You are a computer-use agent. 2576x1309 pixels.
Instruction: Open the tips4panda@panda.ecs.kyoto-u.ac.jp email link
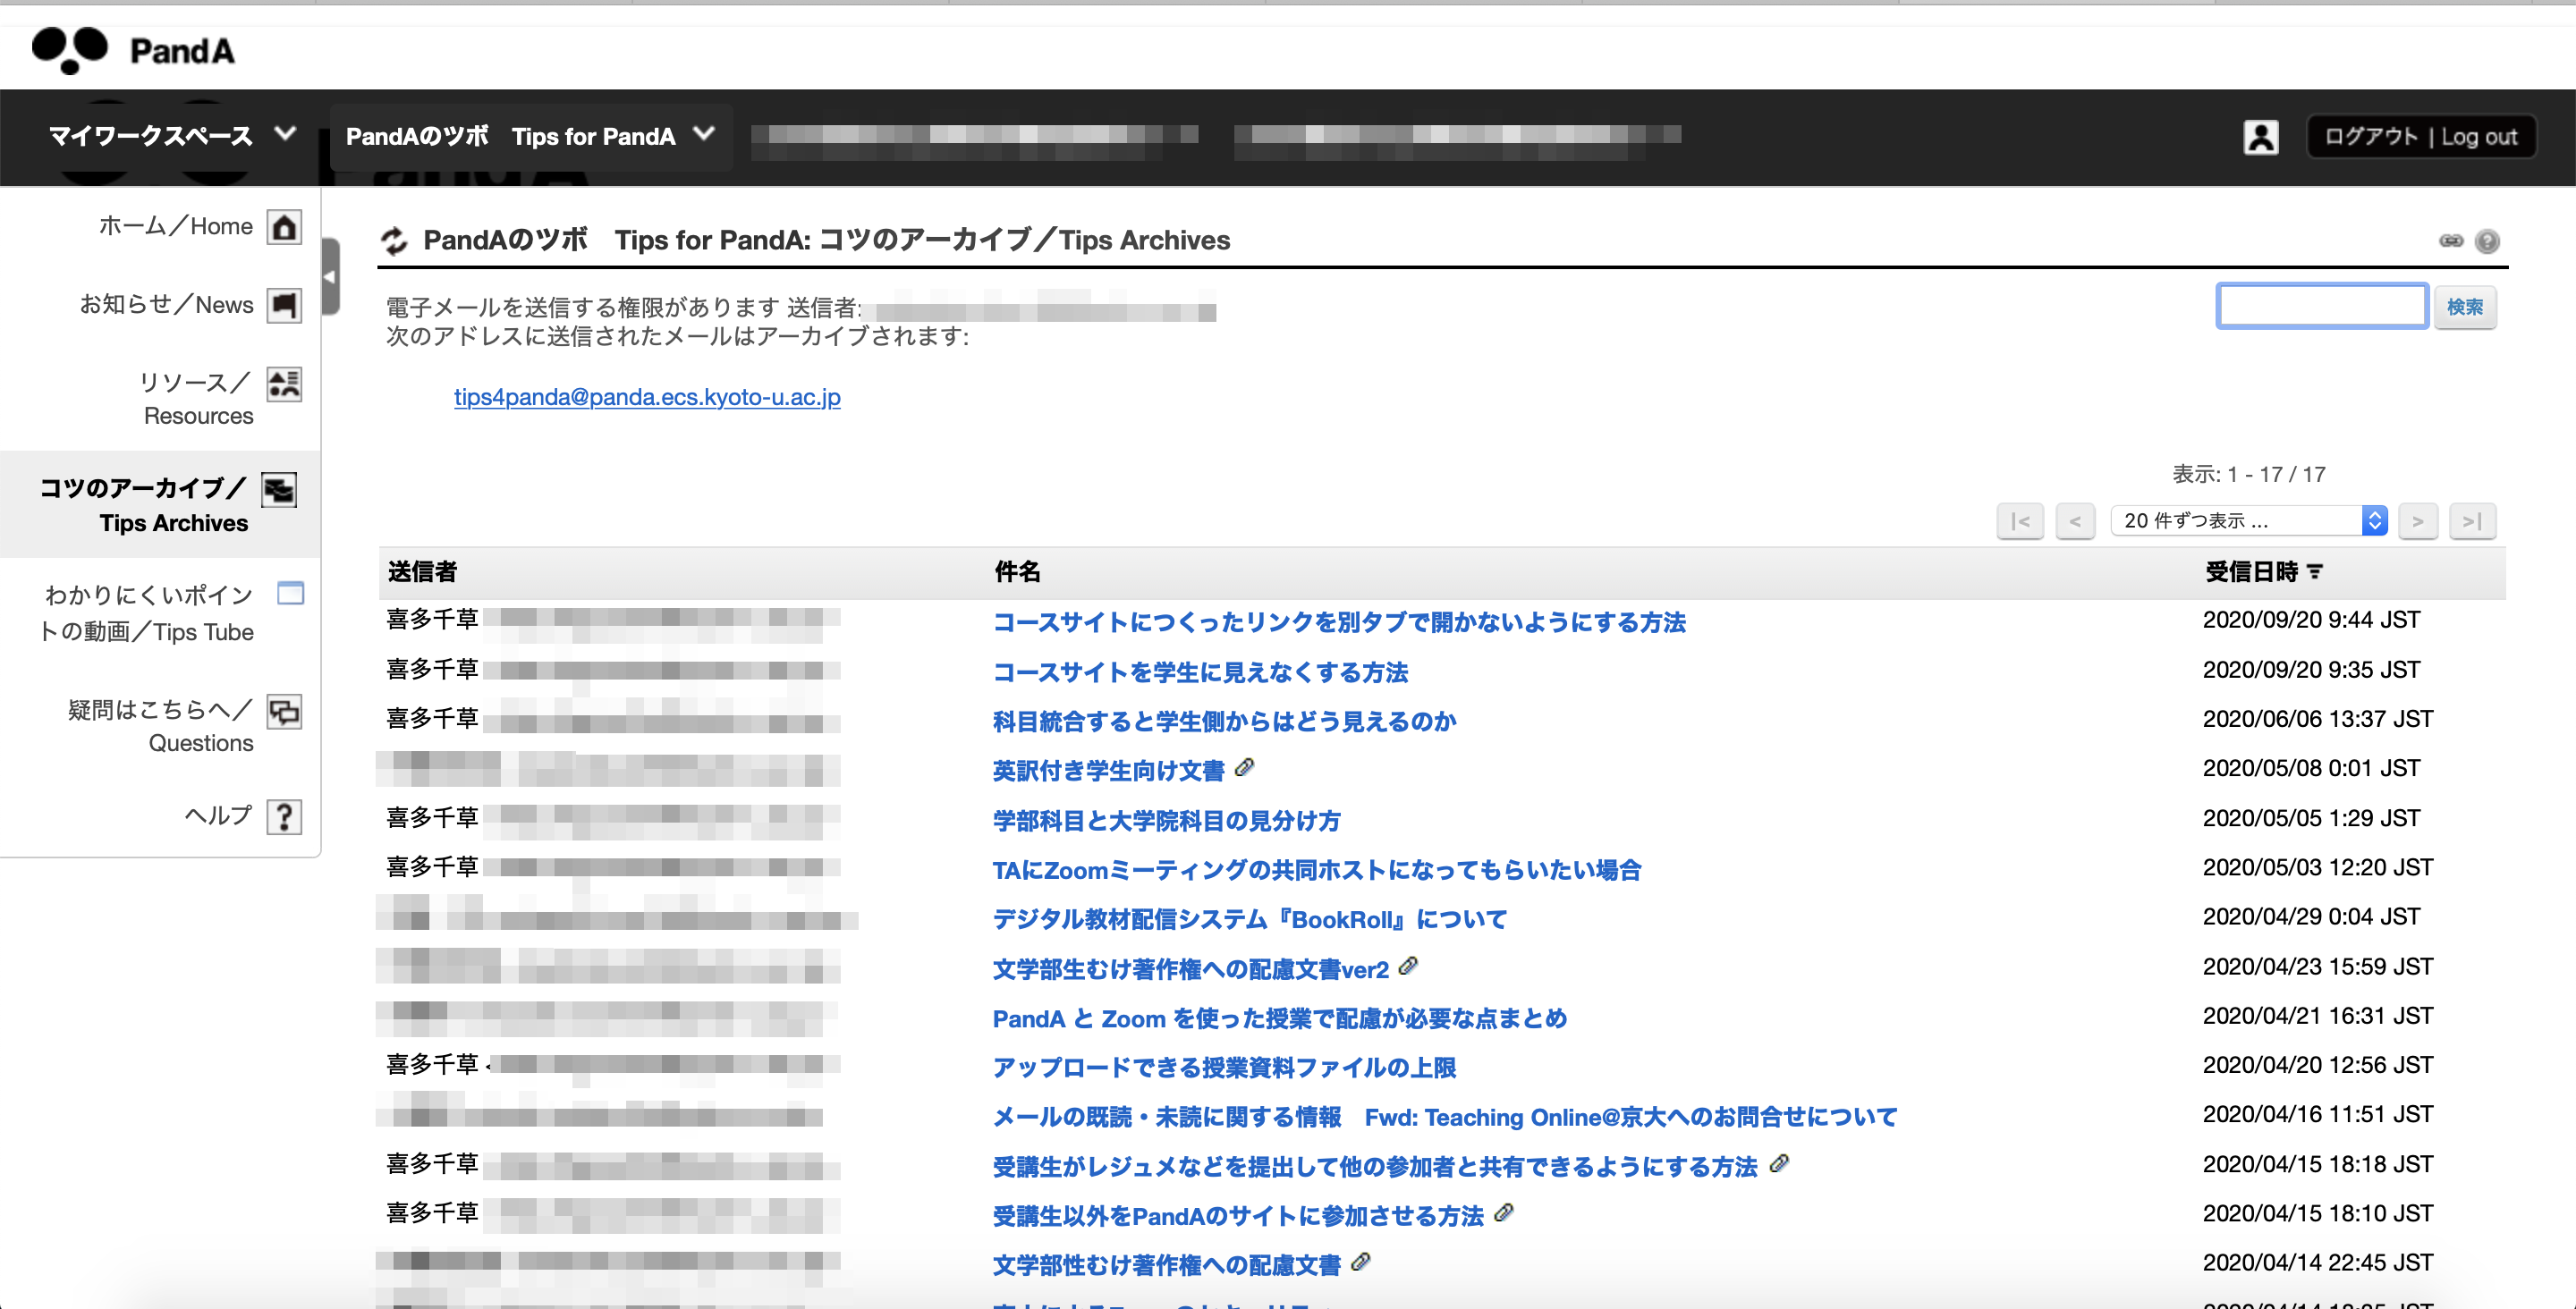[x=647, y=397]
